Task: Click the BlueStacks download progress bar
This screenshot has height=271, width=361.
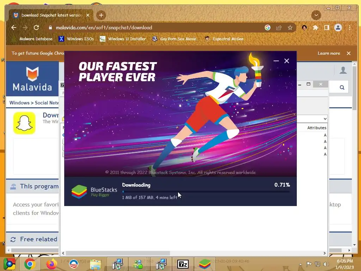Action: point(206,192)
